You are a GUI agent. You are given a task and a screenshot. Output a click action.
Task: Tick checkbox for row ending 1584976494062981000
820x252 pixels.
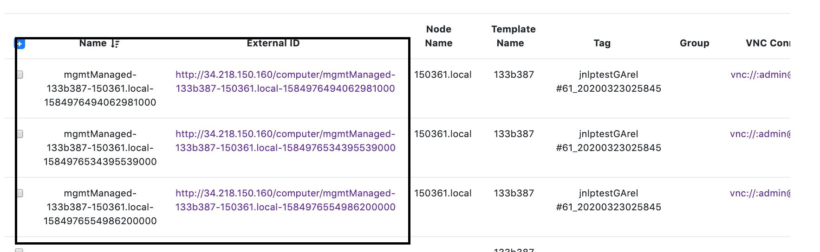pos(20,75)
